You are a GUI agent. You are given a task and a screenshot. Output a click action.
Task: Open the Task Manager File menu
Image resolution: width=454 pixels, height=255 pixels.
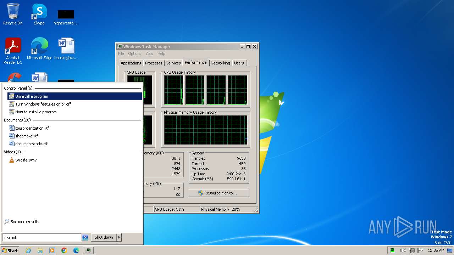coord(121,53)
